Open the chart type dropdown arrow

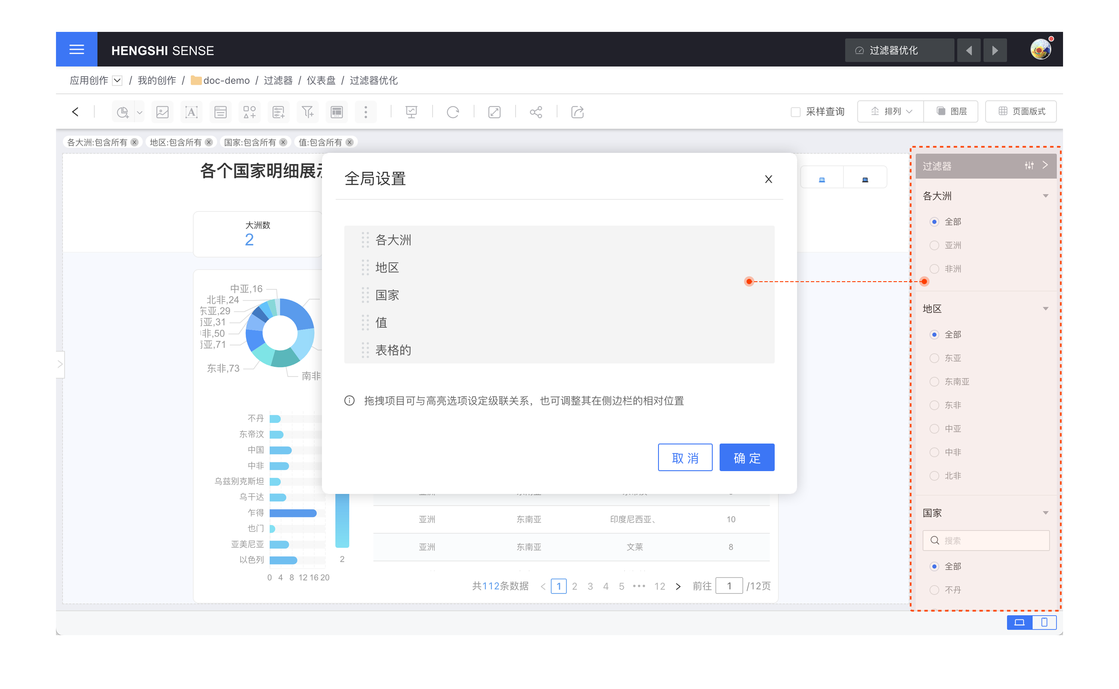[140, 112]
